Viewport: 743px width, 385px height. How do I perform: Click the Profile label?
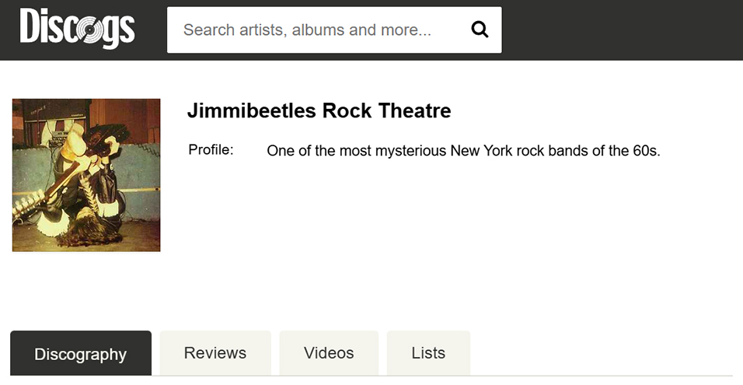[x=211, y=150]
